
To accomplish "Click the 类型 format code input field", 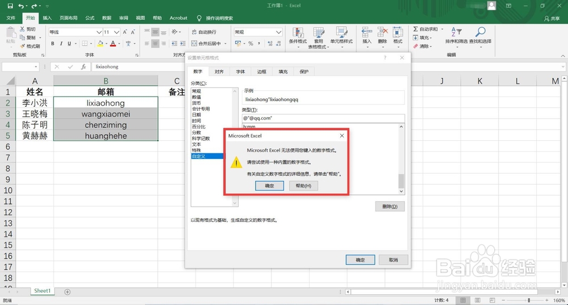I will click(323, 119).
